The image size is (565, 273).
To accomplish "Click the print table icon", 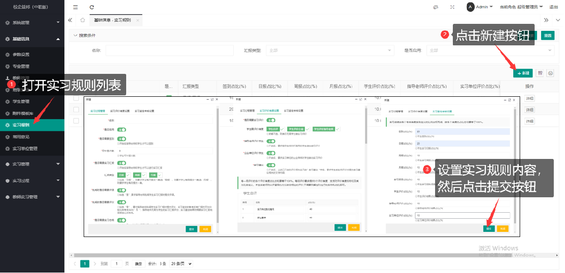I will 551,73.
